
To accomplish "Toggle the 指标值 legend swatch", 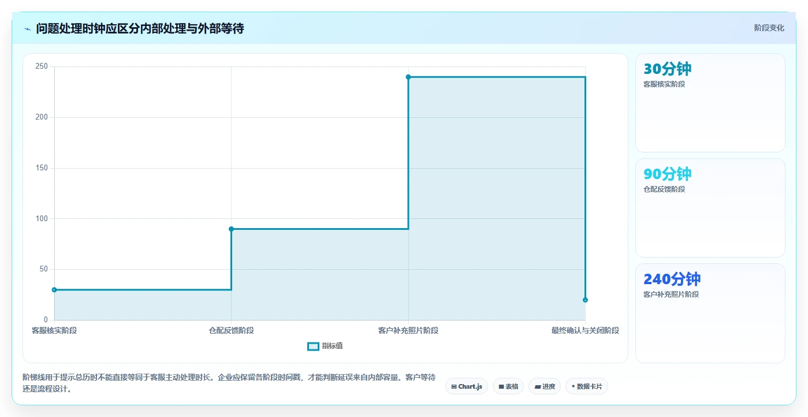I will click(x=313, y=346).
